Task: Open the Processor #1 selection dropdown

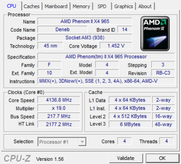Action: click(x=62, y=142)
